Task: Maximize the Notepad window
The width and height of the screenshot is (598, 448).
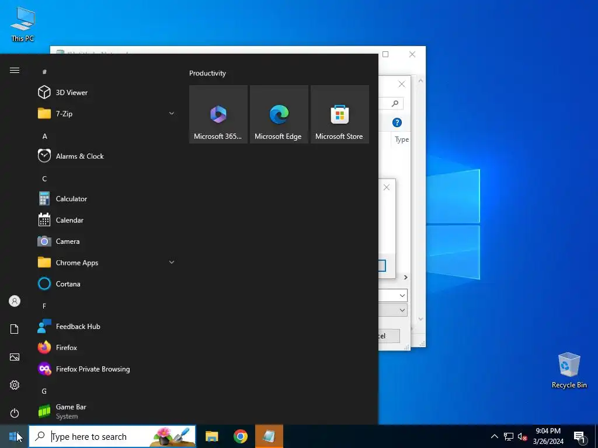Action: 385,54
